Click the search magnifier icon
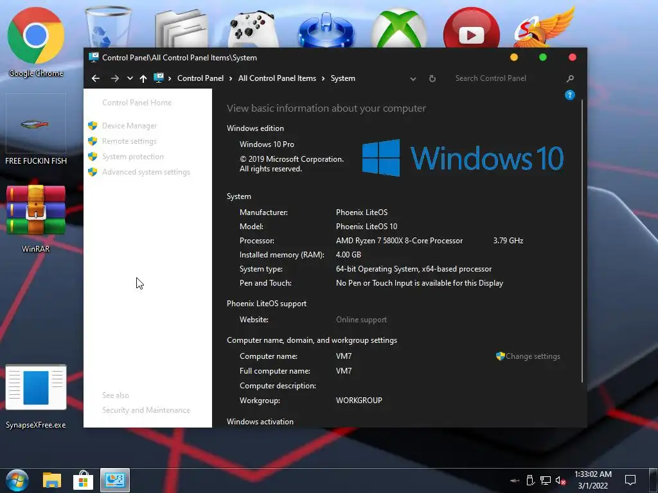Screen dimensions: 658x493 coord(570,78)
